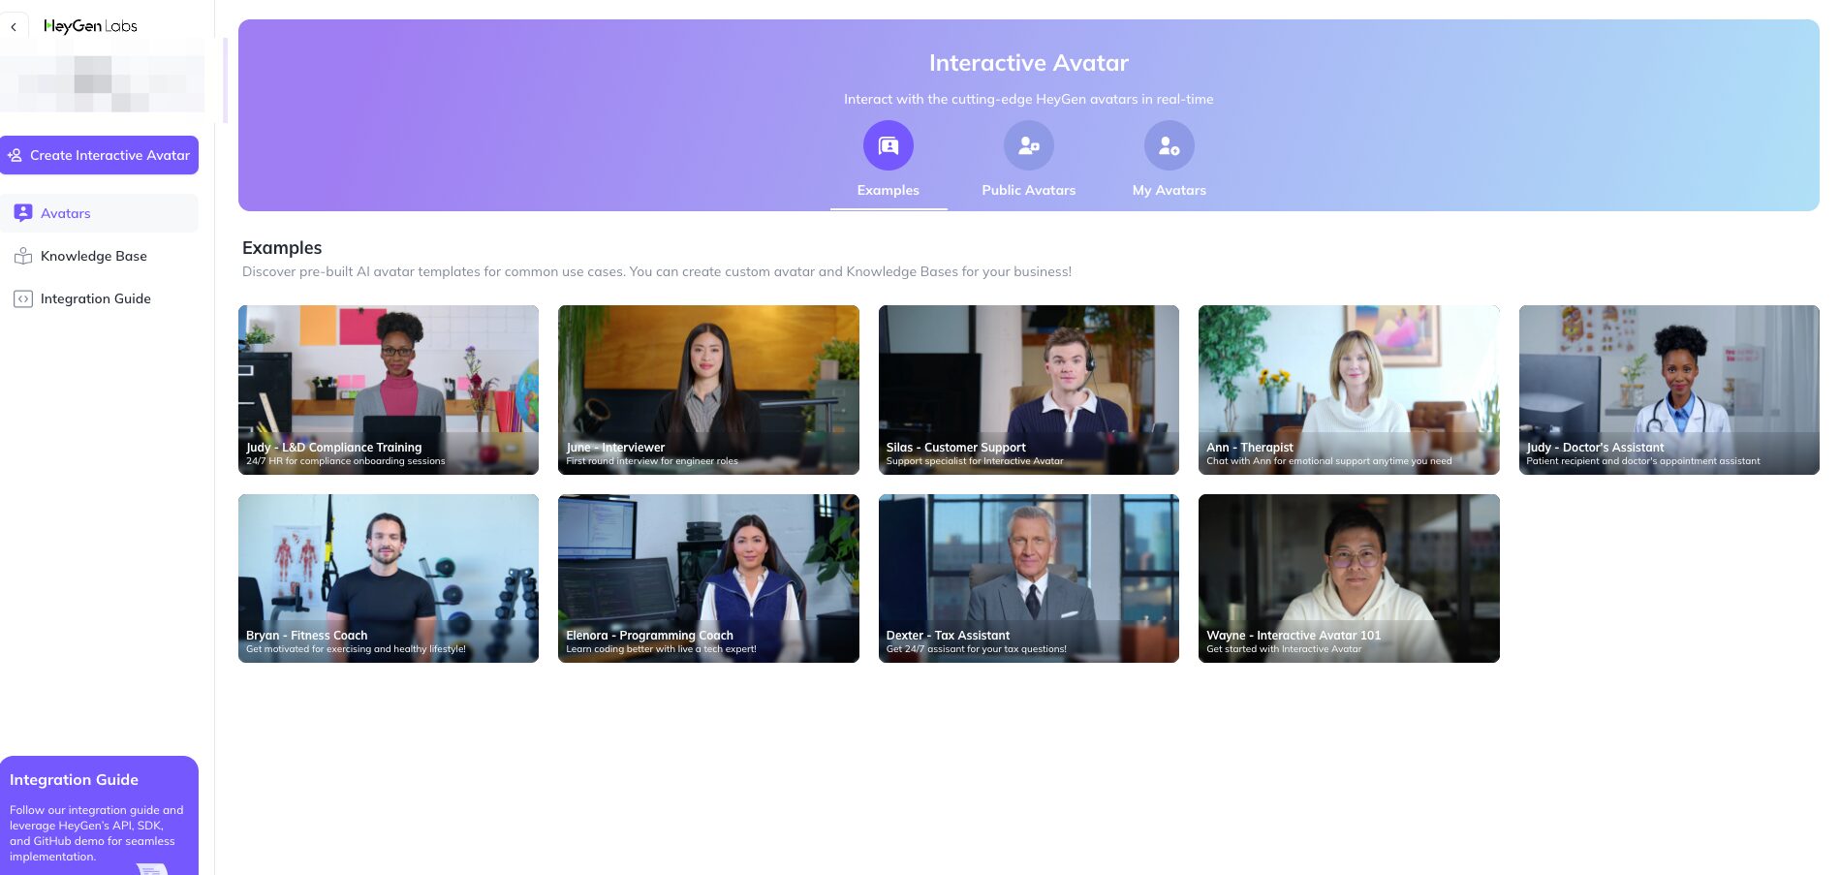Open Judy L&D Compliance Training example
Image resolution: width=1840 pixels, height=875 pixels.
pyautogui.click(x=388, y=390)
